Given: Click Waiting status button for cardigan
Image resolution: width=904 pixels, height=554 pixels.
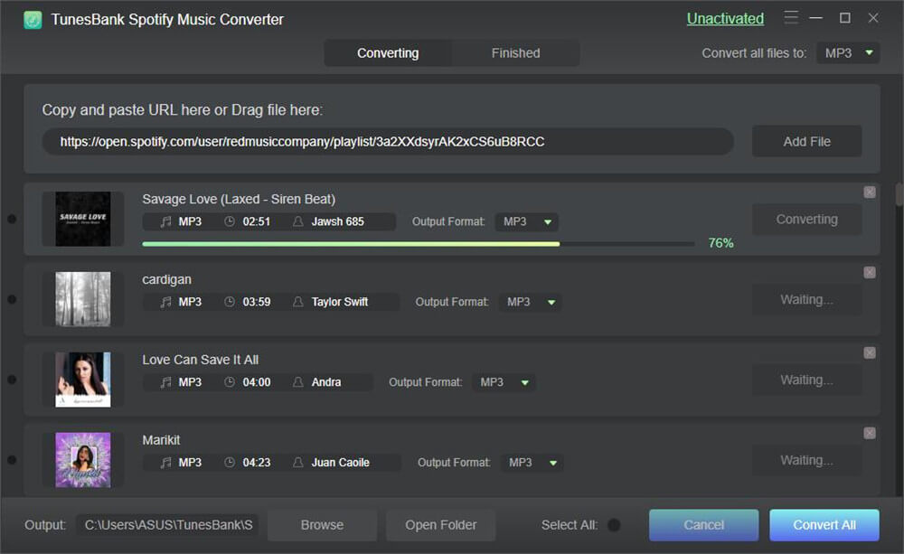Looking at the screenshot, I should [x=807, y=299].
